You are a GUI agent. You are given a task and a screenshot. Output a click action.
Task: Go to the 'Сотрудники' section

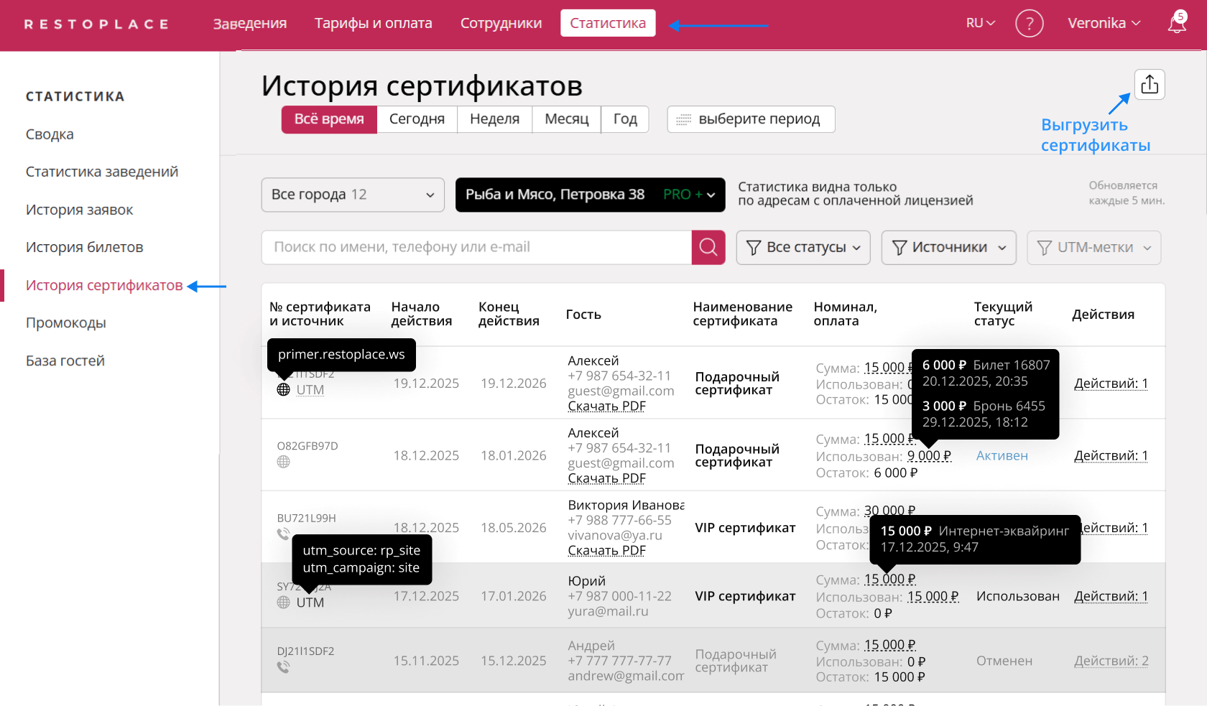click(501, 22)
